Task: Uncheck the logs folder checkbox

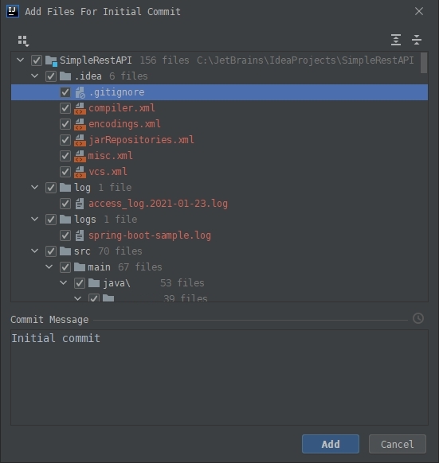Action: 51,220
